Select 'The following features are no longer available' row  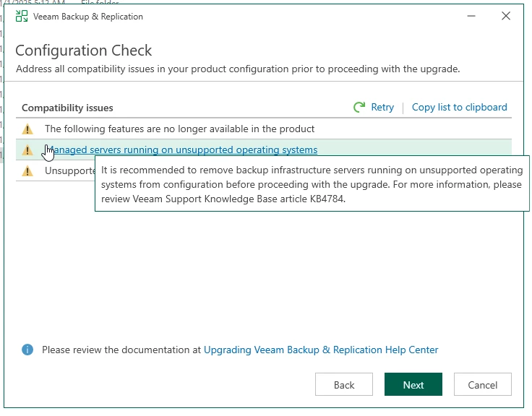coord(264,129)
